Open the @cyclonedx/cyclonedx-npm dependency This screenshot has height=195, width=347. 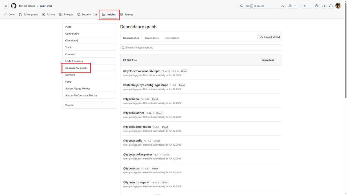[142, 71]
